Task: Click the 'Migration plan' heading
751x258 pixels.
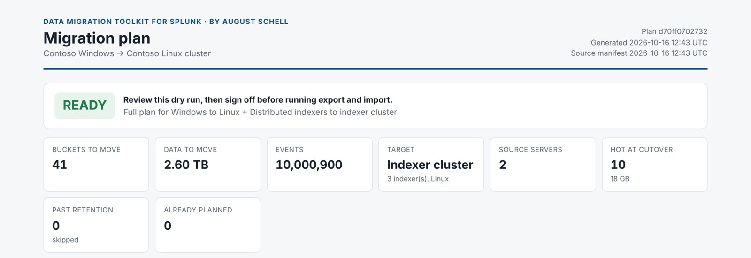Action: click(97, 38)
